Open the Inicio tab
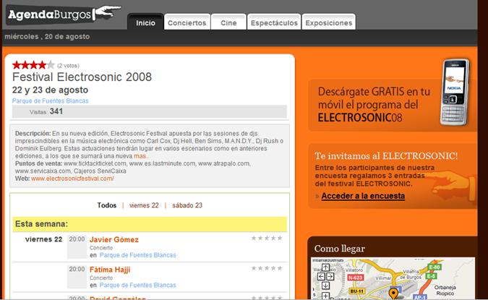 (145, 22)
